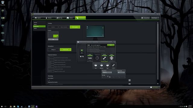This screenshot has height=108, width=193.
Task: Expand the user account dropdown at top right
Action: pyautogui.click(x=155, y=18)
